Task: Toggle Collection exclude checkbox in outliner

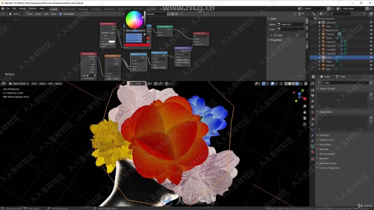Action: [319, 22]
